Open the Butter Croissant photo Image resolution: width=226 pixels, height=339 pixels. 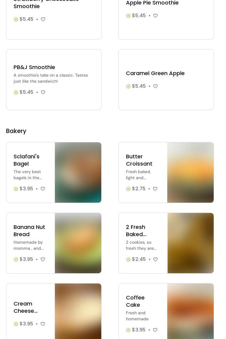pos(190,173)
